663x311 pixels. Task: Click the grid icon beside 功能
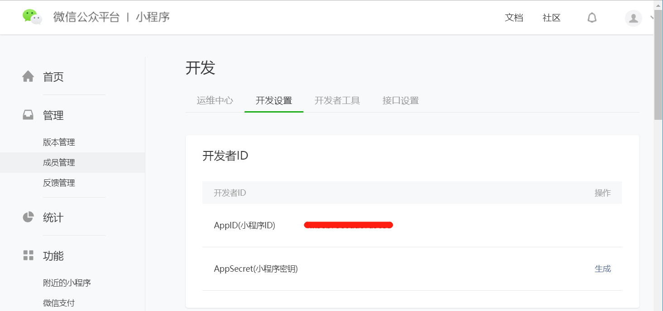(x=28, y=255)
